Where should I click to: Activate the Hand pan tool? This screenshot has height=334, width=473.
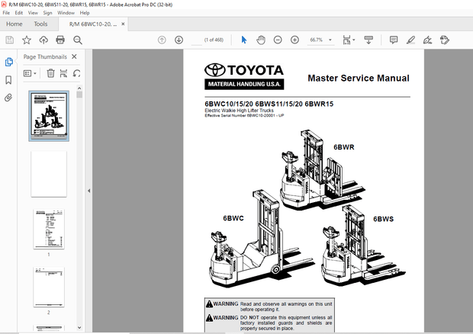coord(261,40)
